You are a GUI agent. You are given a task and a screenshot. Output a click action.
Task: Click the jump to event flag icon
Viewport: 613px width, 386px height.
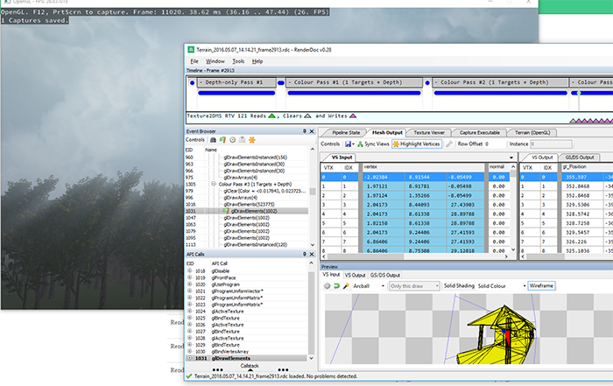222,140
